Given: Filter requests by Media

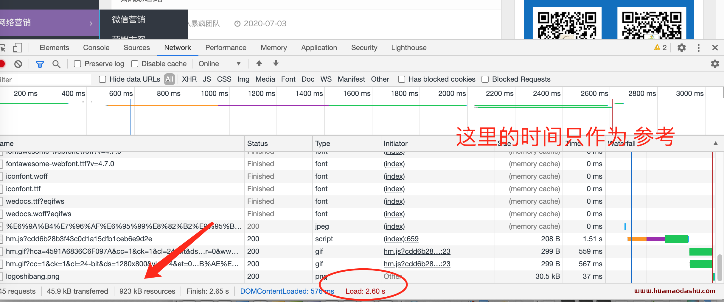Looking at the screenshot, I should pos(265,79).
